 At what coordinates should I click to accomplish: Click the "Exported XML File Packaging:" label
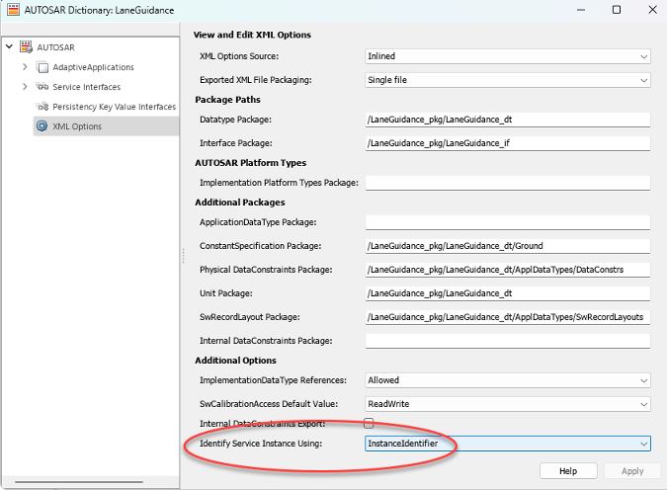pos(256,80)
